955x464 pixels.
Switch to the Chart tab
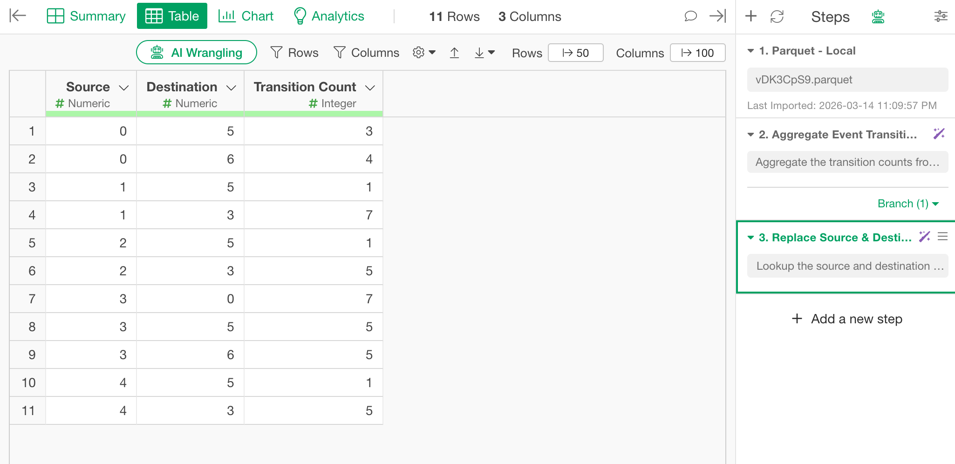246,16
